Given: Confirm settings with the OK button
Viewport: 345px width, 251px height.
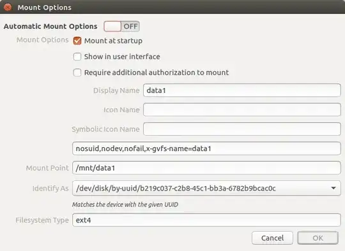Looking at the screenshot, I should 318,238.
